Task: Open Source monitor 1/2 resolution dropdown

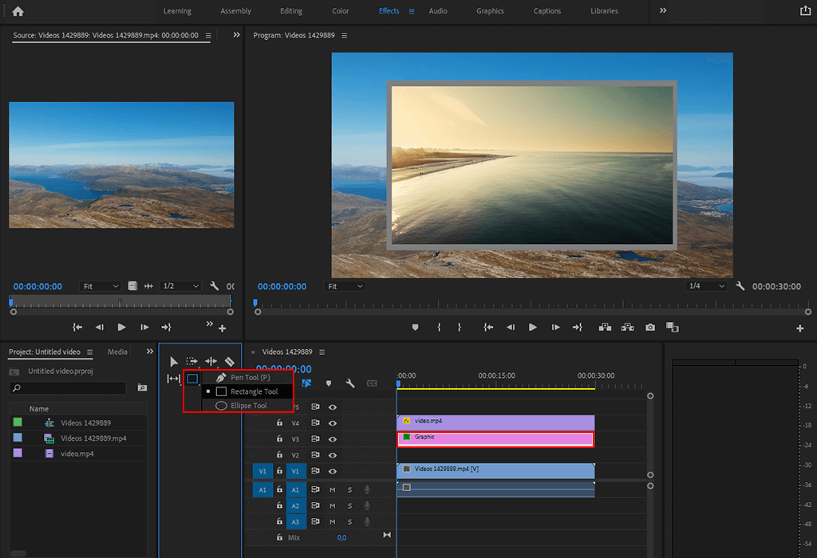Action: (180, 286)
